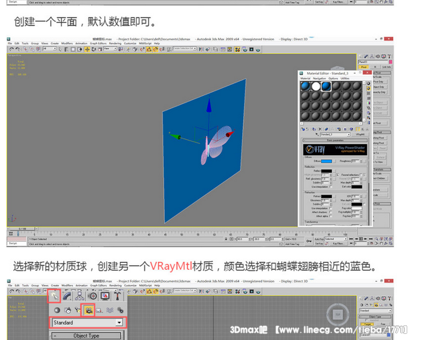Enable Use interpolation under Refraction

pyautogui.click(x=331, y=208)
